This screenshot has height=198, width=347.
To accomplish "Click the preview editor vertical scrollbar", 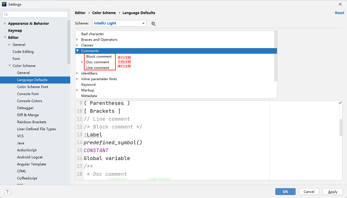I will [x=341, y=127].
